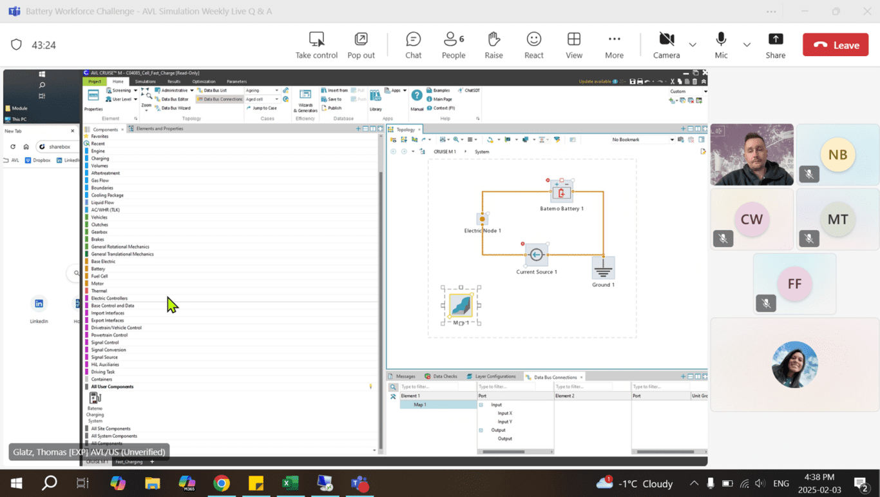Open Data Bus Wizard
880x497 pixels.
(x=173, y=108)
